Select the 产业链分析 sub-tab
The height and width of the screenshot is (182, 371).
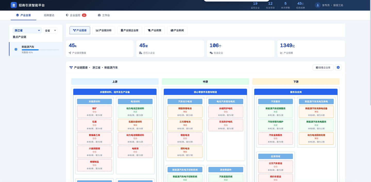point(104,30)
